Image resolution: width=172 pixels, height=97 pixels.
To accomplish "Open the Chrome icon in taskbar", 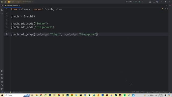I will (x=41, y=95).
